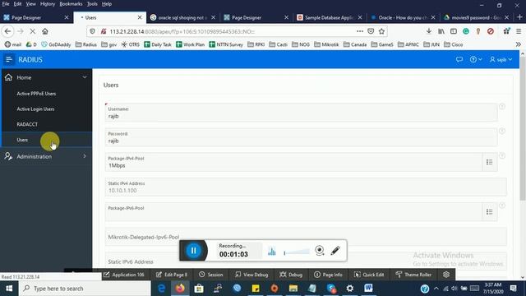Click the address bar URL
Viewport: 526px width, 296px height.
pos(182,31)
